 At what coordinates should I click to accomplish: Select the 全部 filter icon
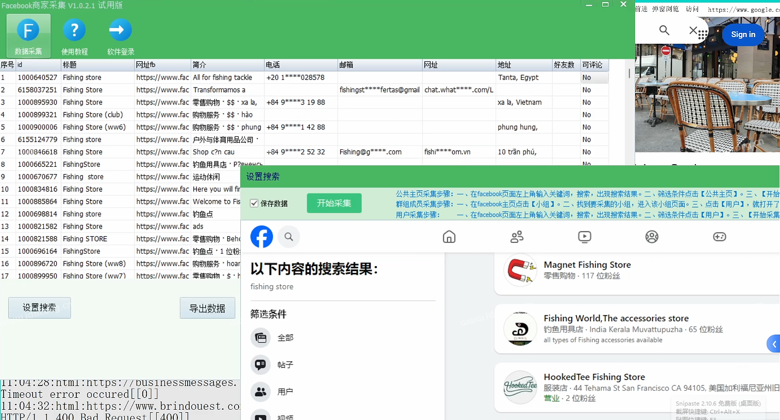tap(261, 338)
